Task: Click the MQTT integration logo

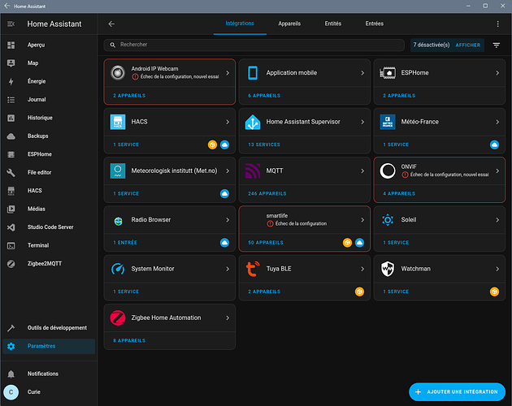Action: point(253,171)
